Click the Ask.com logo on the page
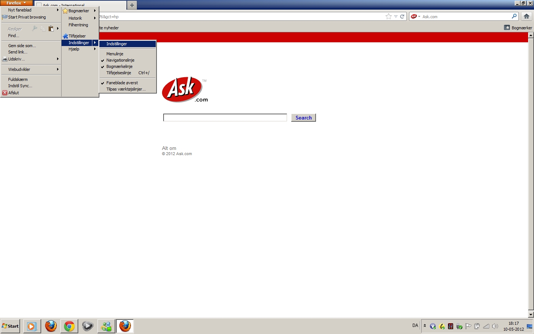The image size is (534, 334). tap(185, 89)
